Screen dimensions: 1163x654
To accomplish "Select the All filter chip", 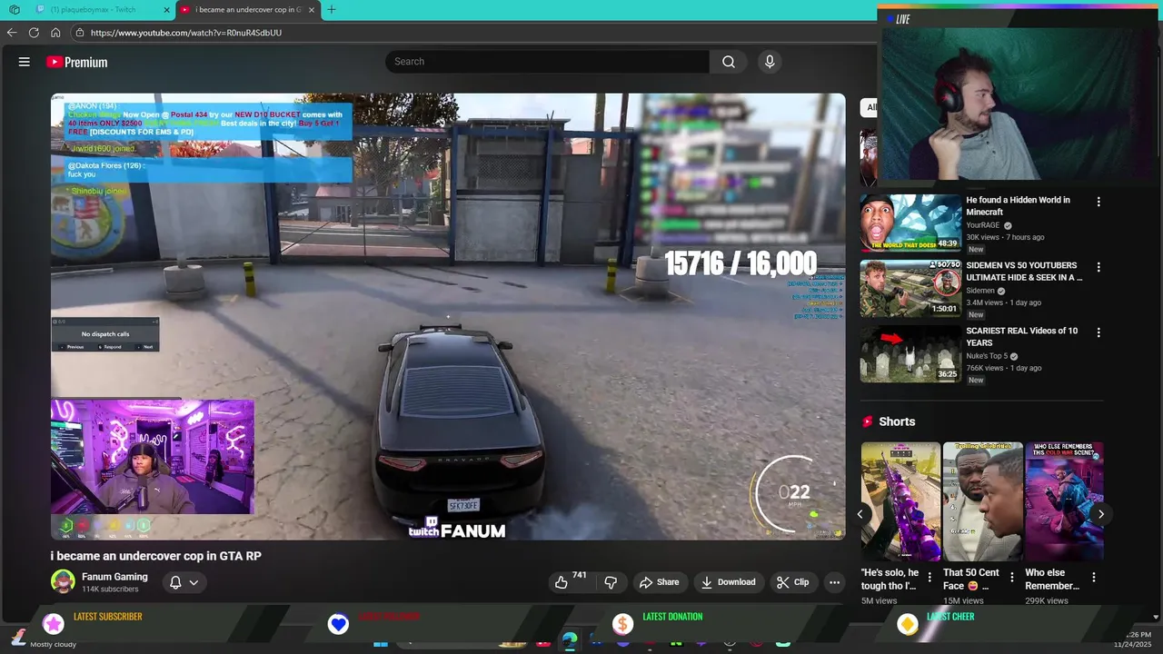I will tap(870, 107).
